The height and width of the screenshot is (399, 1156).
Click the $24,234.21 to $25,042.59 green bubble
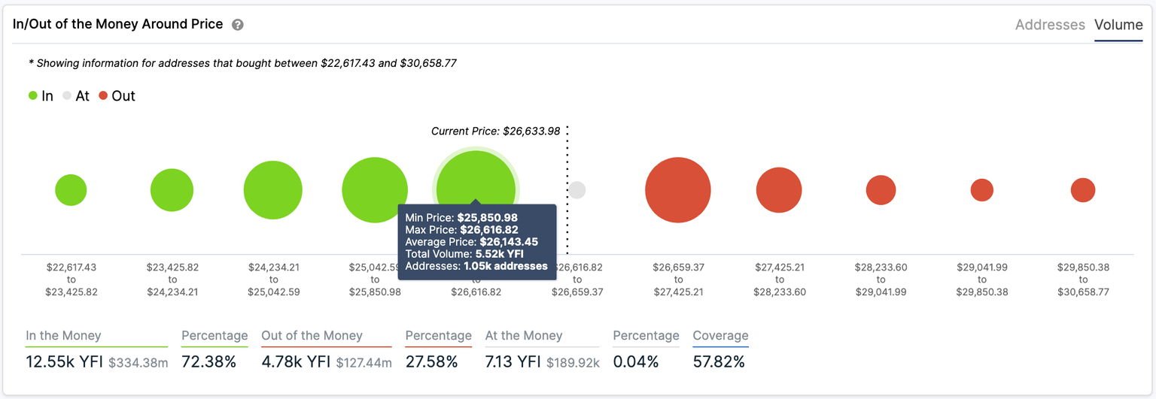pyautogui.click(x=273, y=190)
